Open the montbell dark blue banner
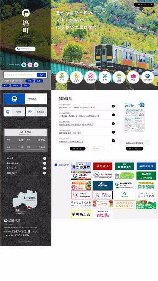 point(103,185)
